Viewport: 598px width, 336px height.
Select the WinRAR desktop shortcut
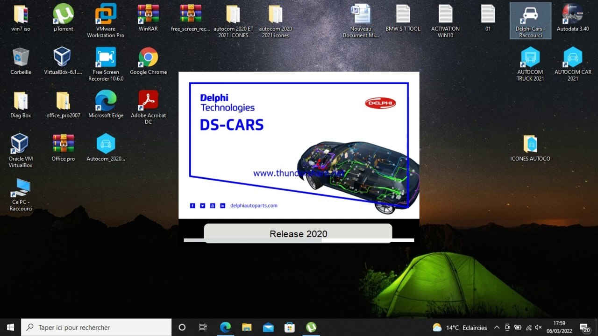(x=148, y=18)
